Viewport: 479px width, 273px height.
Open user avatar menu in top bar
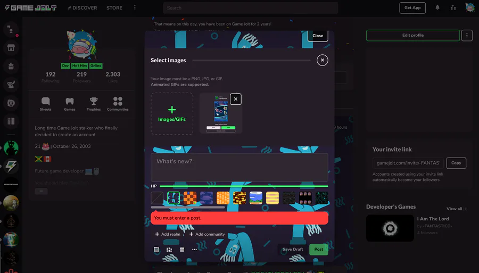470,7
